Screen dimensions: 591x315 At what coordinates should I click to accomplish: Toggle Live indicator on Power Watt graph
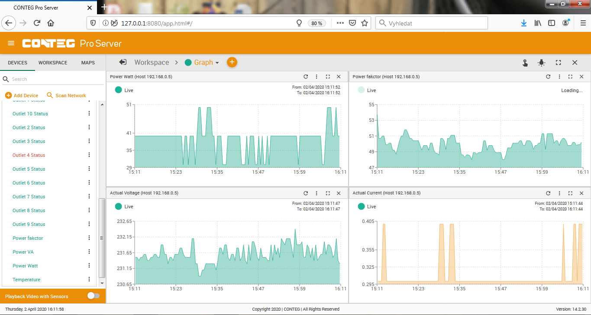pos(118,90)
